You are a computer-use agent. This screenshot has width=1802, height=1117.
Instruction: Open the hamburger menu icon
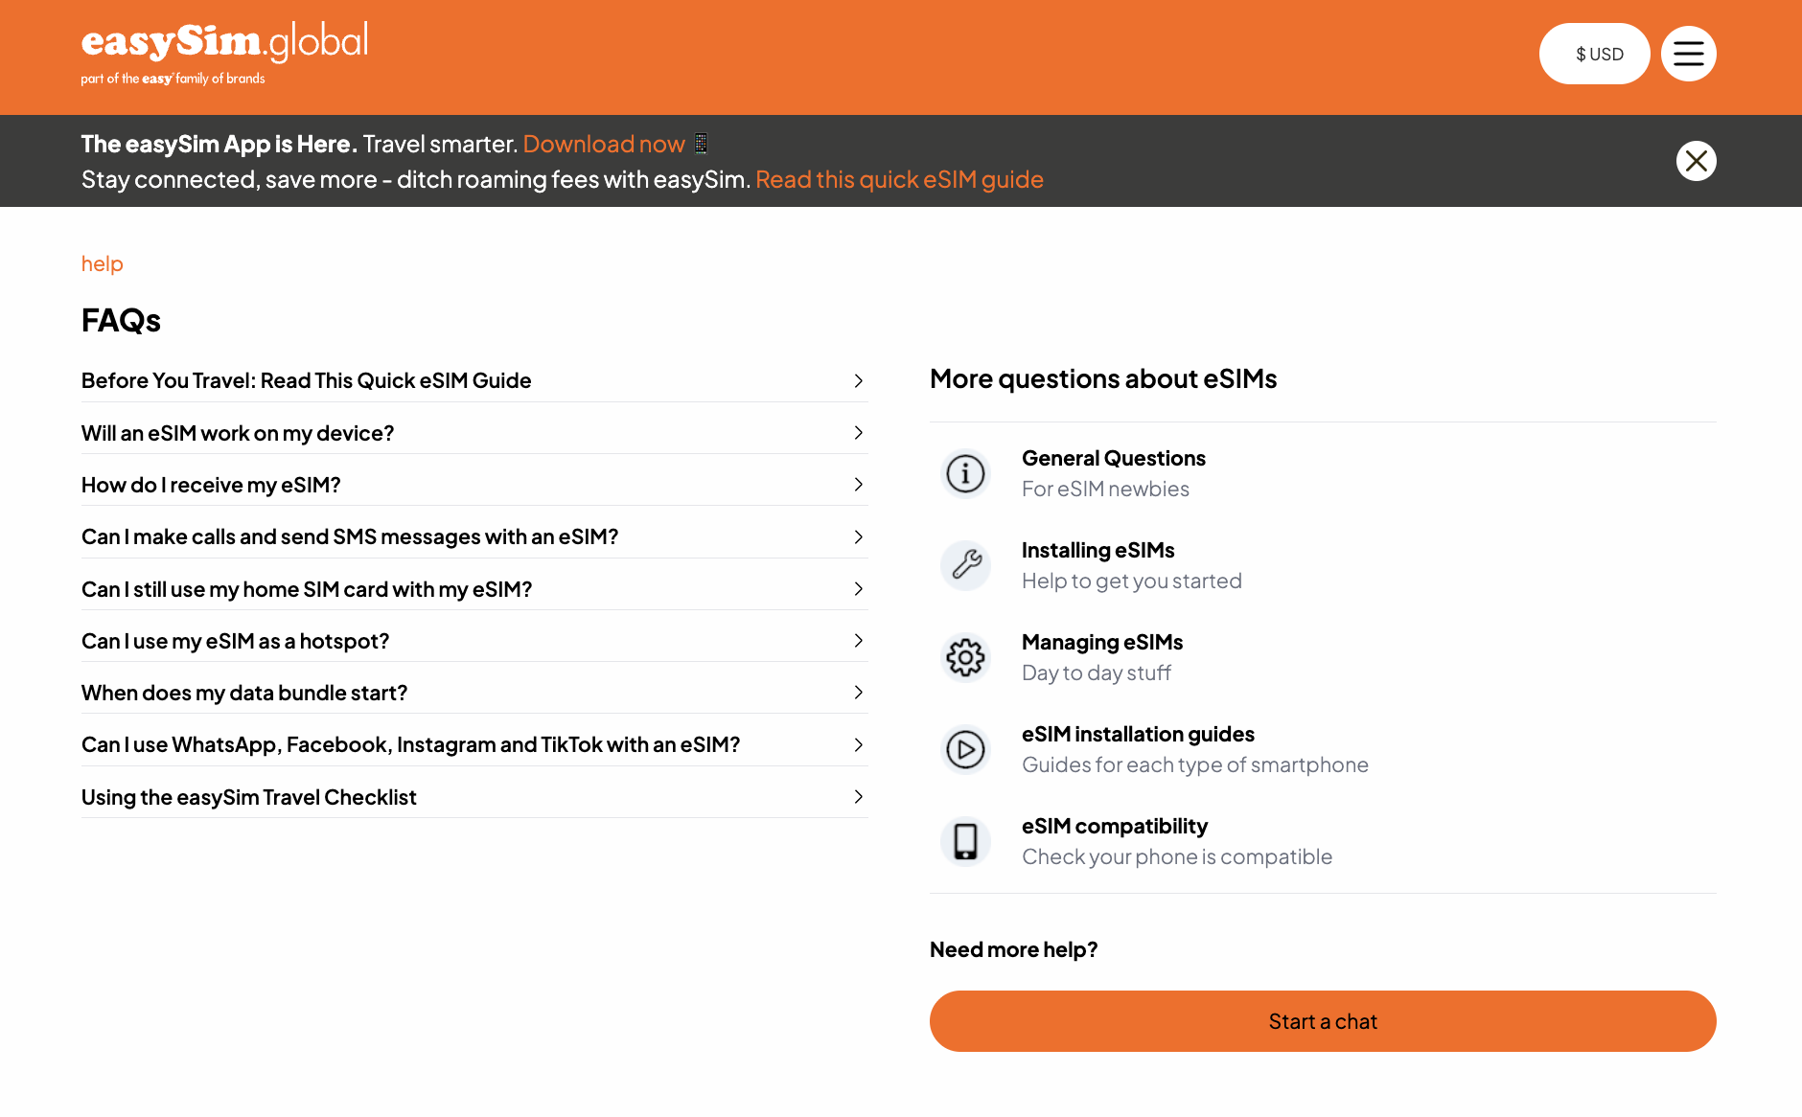(1688, 54)
